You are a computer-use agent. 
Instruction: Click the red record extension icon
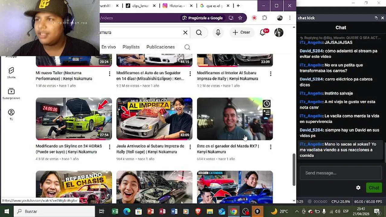coord(254,18)
